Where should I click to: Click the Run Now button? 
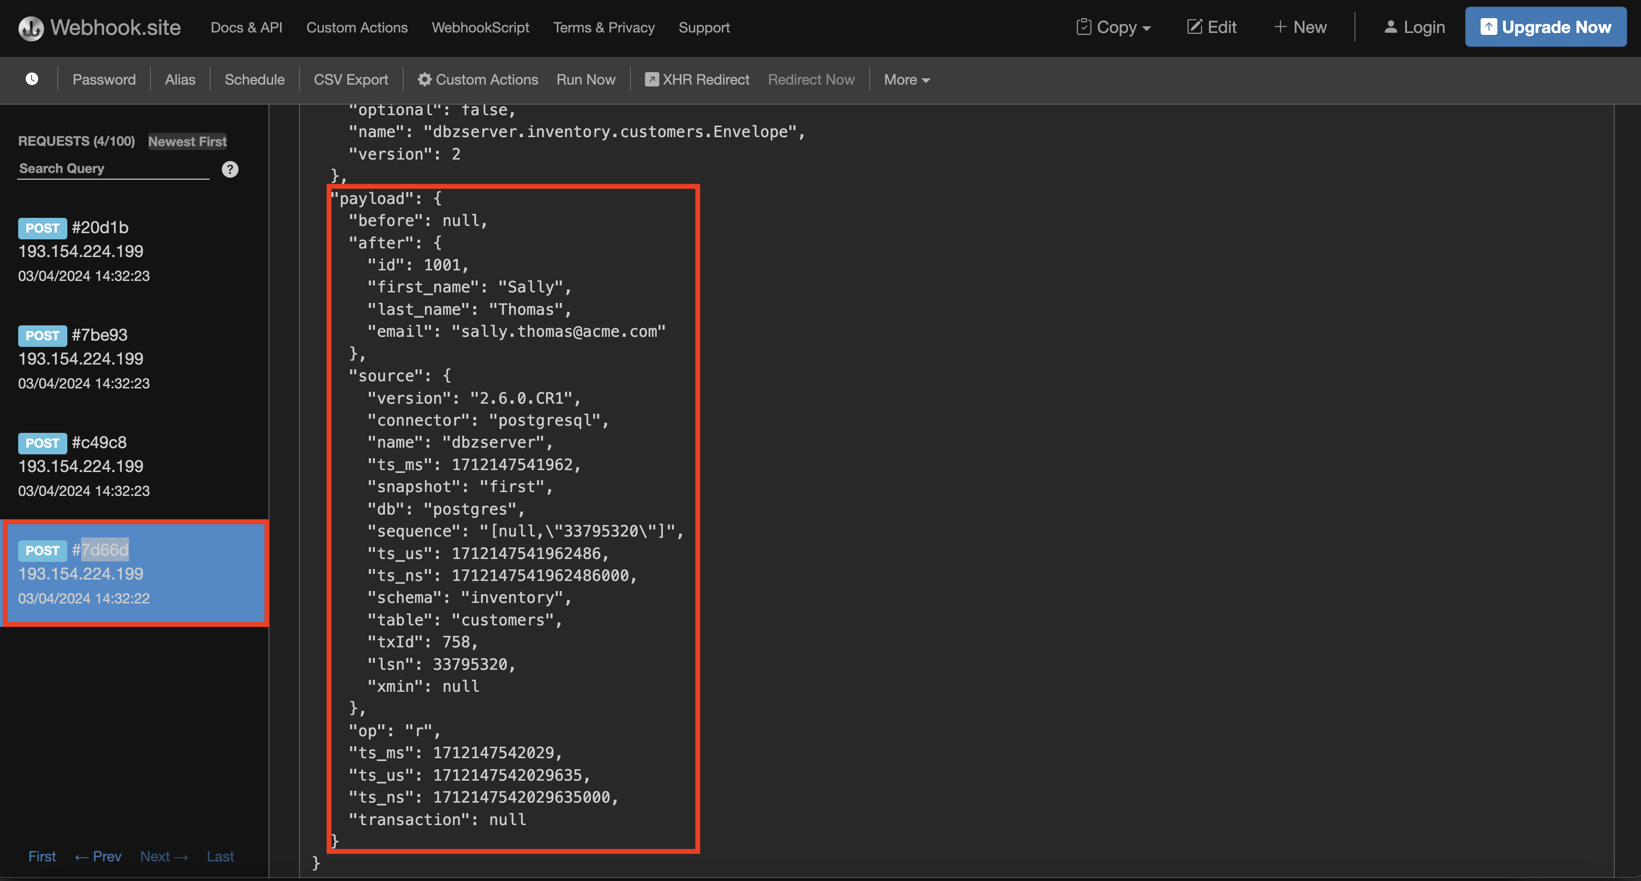coord(586,79)
